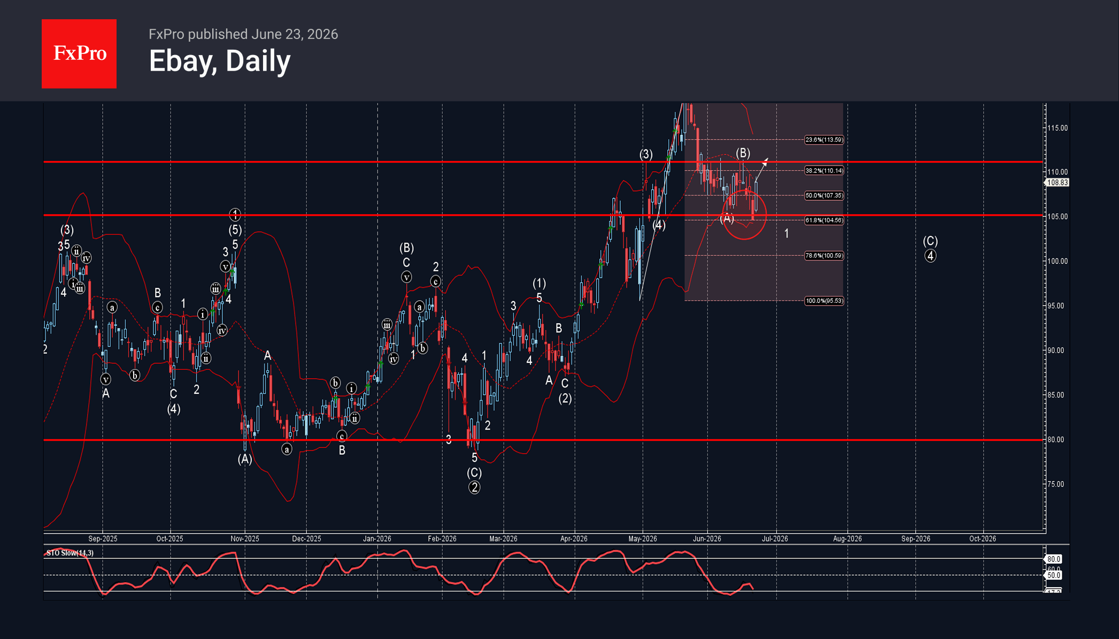Select the 38.2%(110.14) Fibonacci label
1119x639 pixels.
(824, 171)
